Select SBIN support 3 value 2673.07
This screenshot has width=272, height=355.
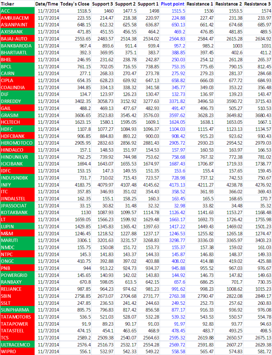pos(105,296)
